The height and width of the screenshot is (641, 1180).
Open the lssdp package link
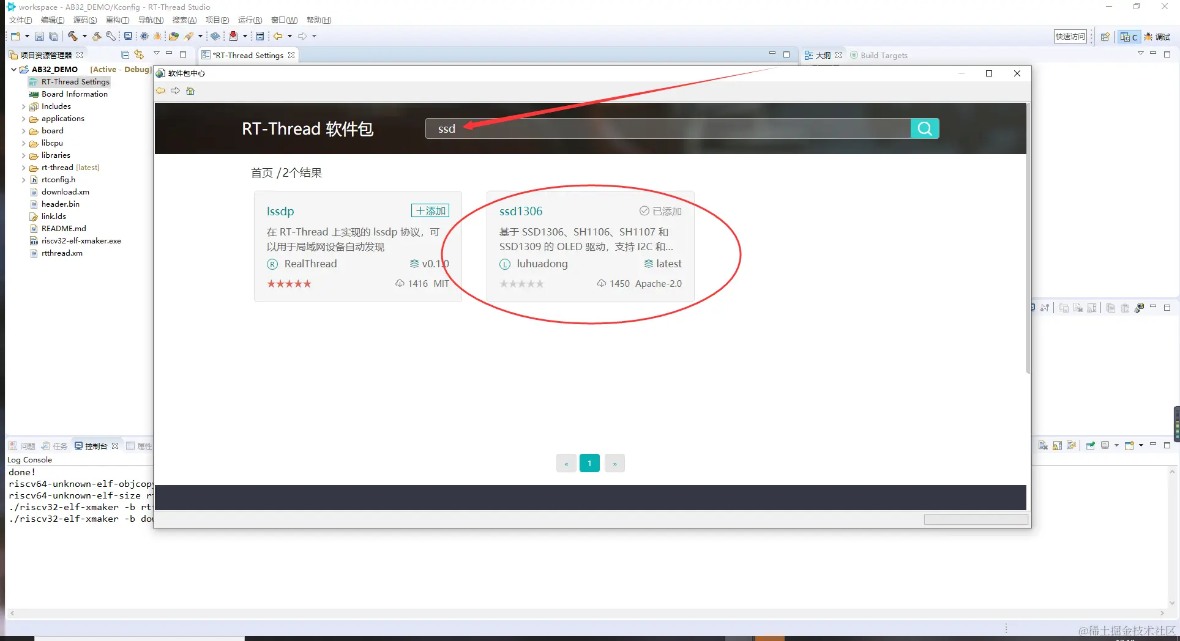point(280,211)
